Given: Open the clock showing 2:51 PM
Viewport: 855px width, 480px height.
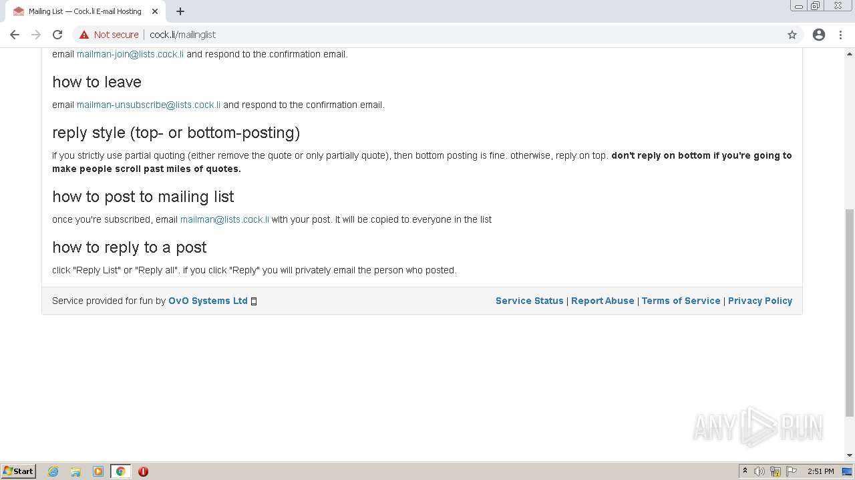Looking at the screenshot, I should pos(820,471).
